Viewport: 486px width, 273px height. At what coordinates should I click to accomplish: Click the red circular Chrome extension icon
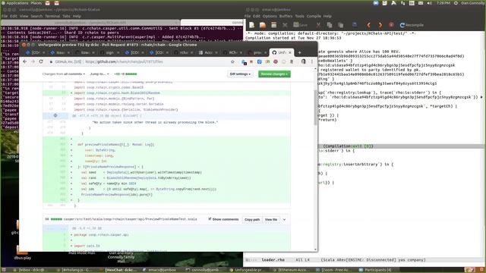click(275, 61)
